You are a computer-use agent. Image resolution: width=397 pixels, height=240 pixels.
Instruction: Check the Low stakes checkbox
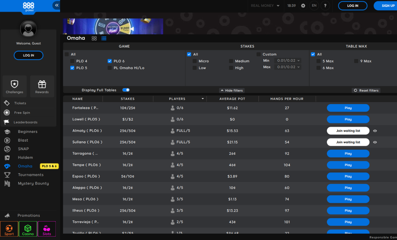pyautogui.click(x=195, y=68)
